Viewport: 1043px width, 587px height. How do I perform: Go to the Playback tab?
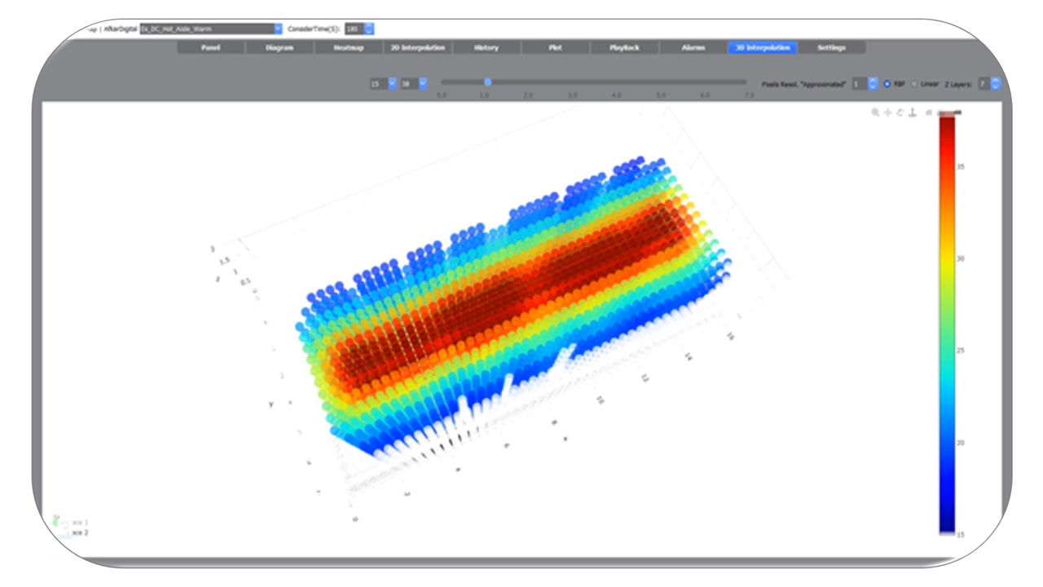click(x=624, y=48)
